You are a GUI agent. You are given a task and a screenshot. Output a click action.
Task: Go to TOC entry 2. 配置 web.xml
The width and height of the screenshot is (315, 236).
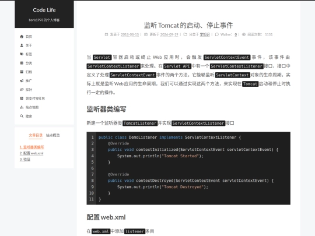32,153
